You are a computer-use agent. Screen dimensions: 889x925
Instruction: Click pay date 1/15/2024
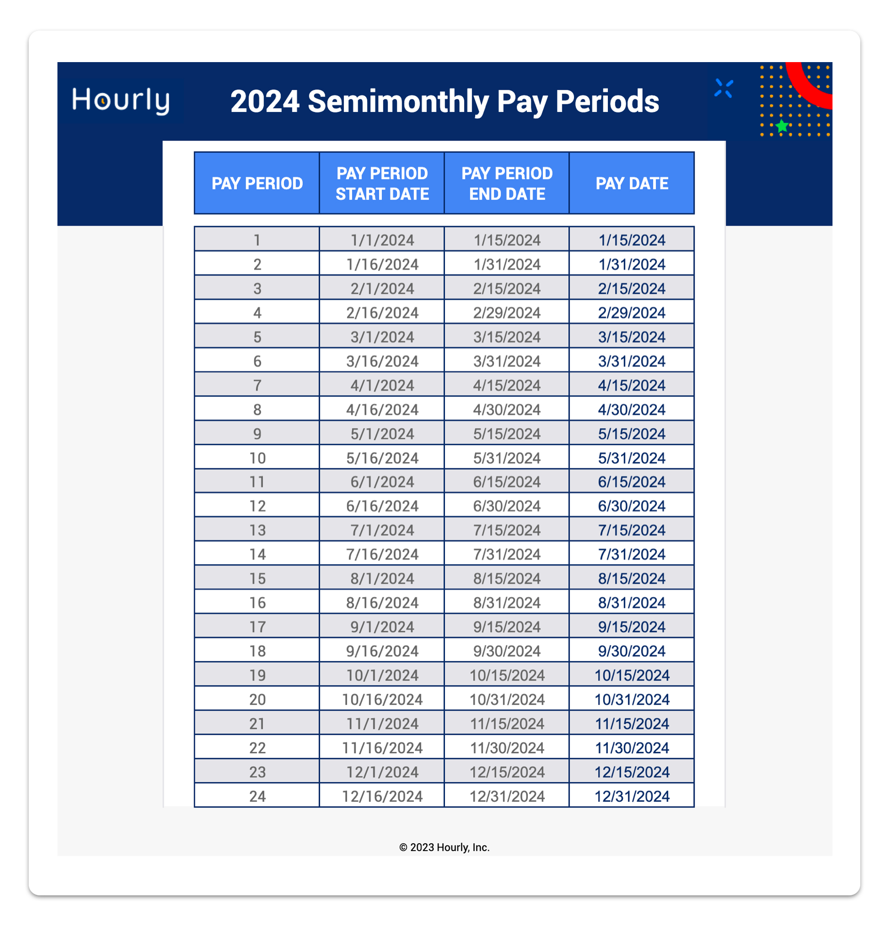coord(631,240)
